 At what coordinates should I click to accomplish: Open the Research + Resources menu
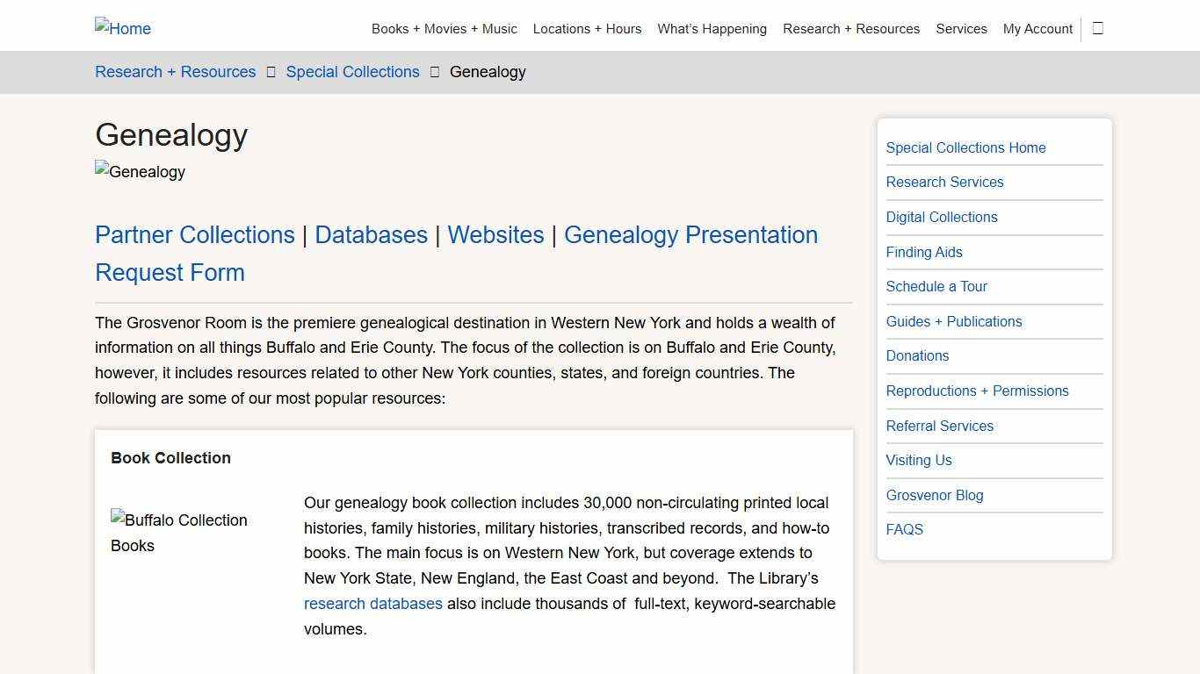coord(850,28)
